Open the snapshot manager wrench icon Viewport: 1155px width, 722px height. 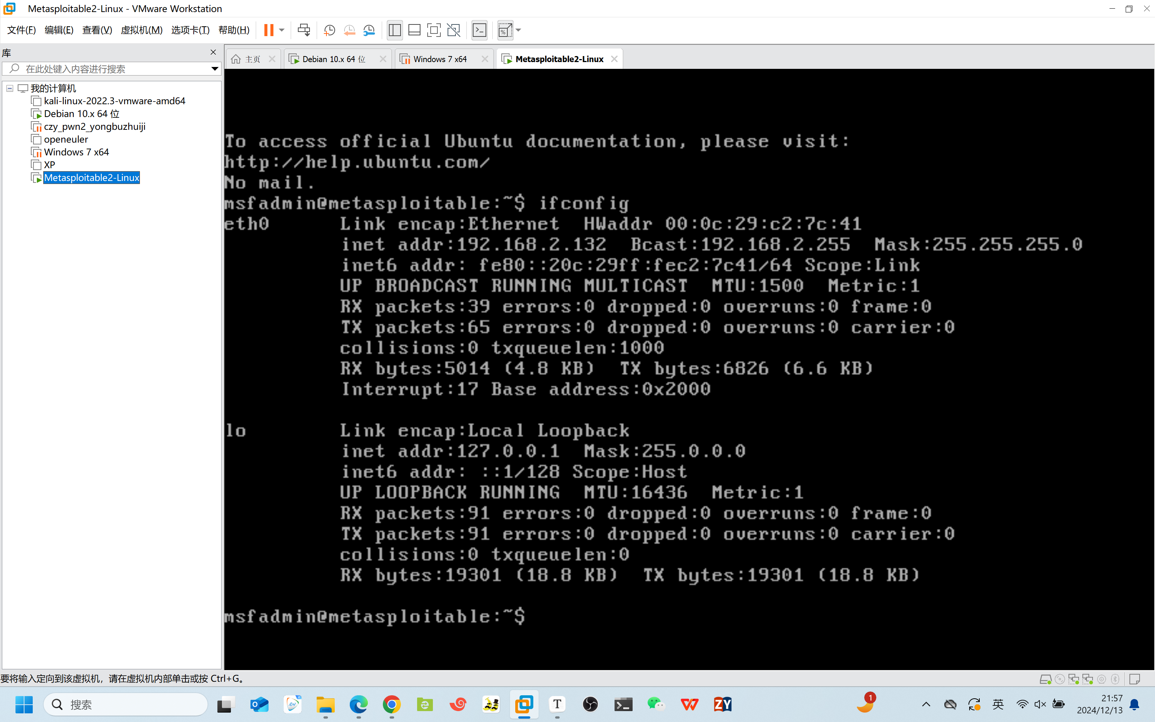click(x=369, y=30)
